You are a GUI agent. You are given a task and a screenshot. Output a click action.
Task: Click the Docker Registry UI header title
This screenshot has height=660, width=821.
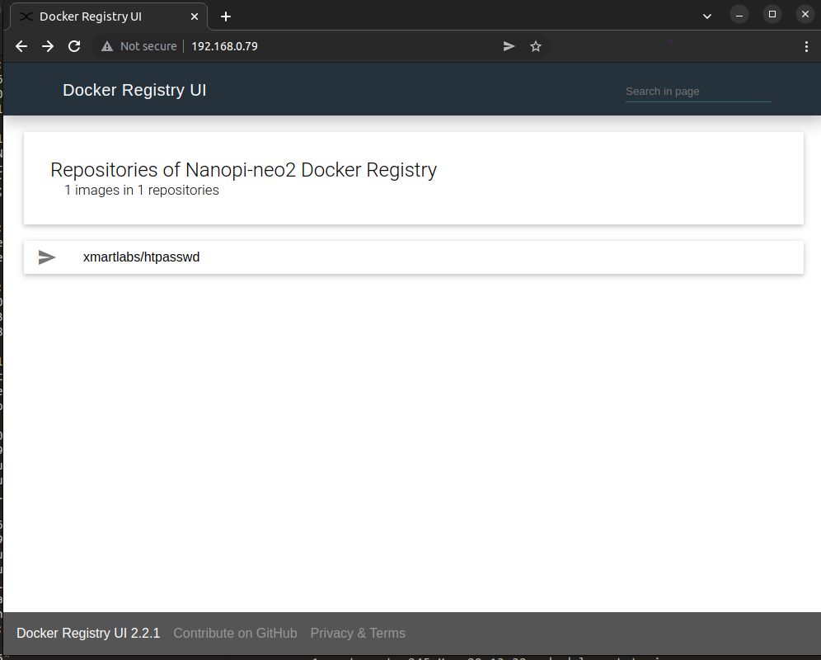tap(134, 90)
